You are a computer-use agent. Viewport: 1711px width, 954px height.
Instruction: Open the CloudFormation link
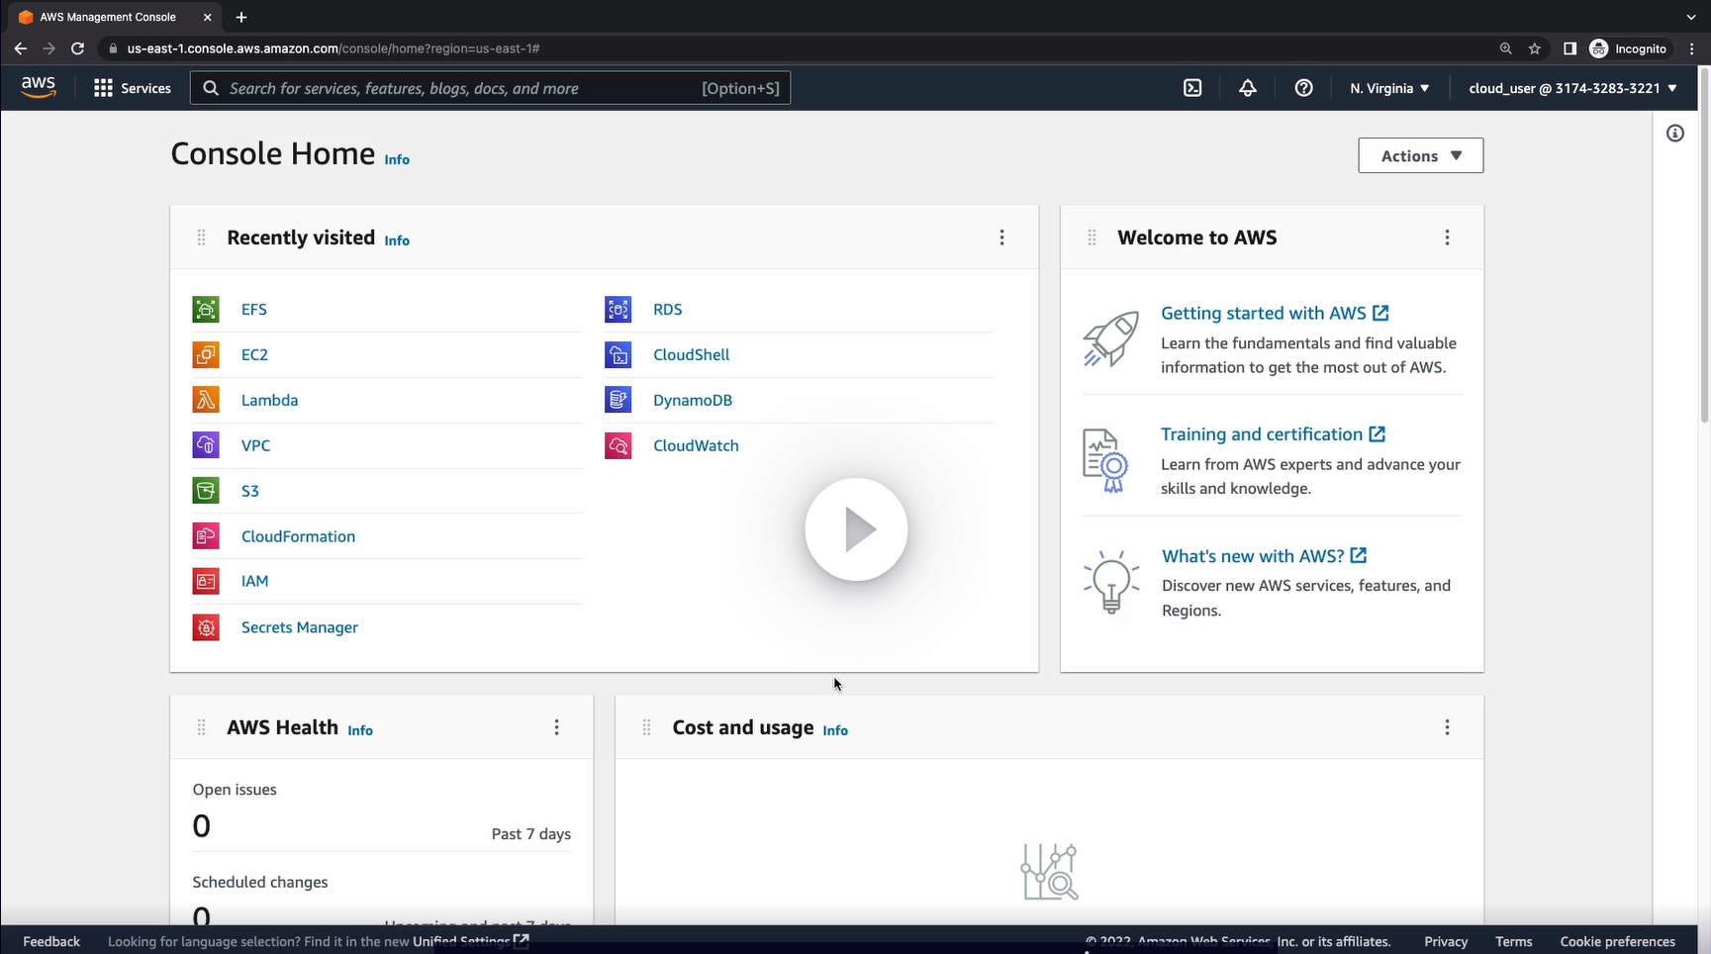[x=298, y=536]
